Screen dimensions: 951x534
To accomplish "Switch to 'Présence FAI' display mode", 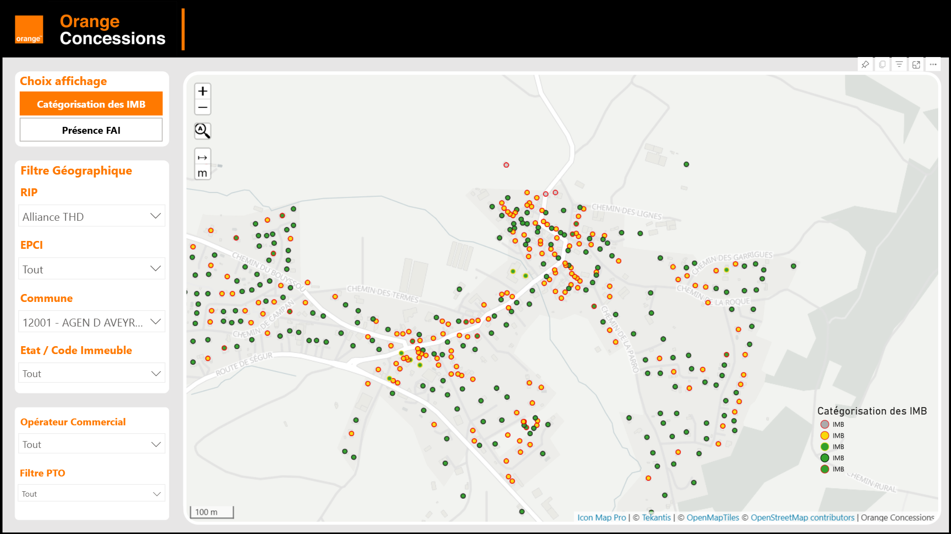I will coord(91,130).
